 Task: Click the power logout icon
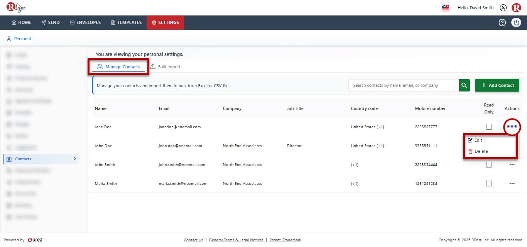pos(516,22)
